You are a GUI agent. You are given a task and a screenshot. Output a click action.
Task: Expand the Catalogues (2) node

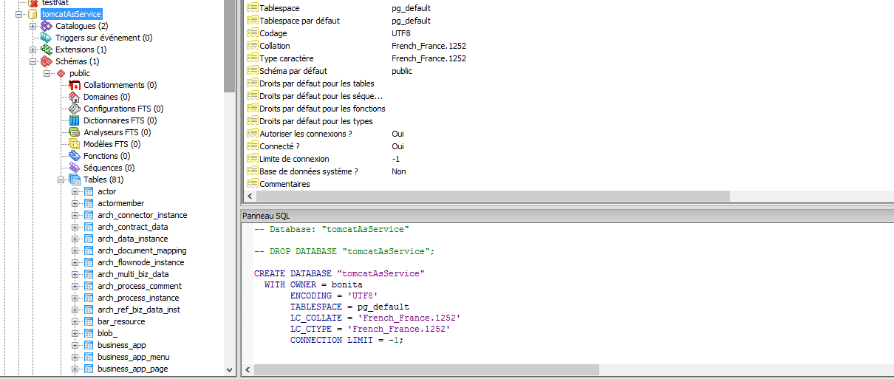click(33, 26)
